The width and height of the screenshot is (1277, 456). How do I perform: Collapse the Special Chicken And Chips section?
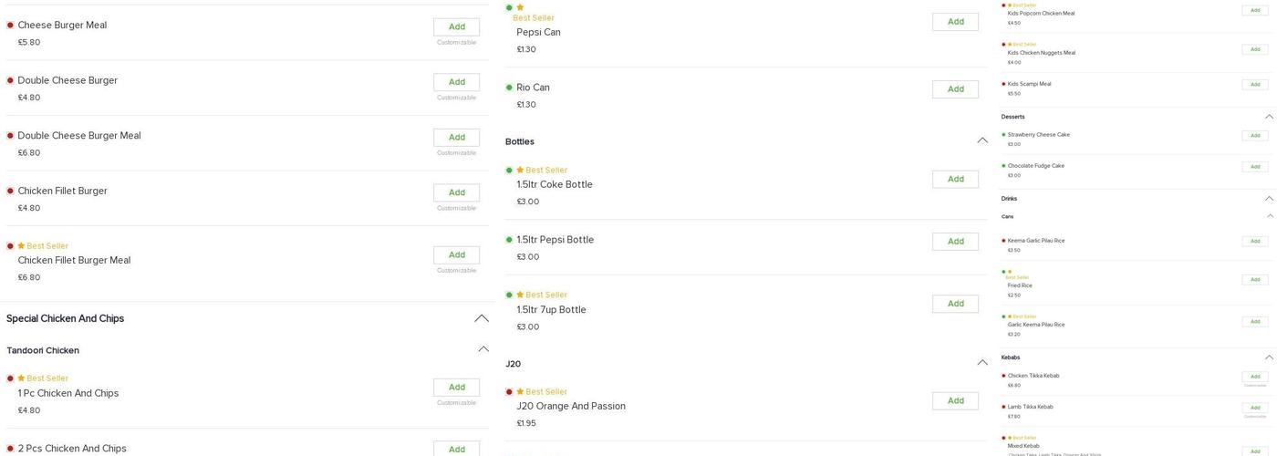(x=482, y=318)
